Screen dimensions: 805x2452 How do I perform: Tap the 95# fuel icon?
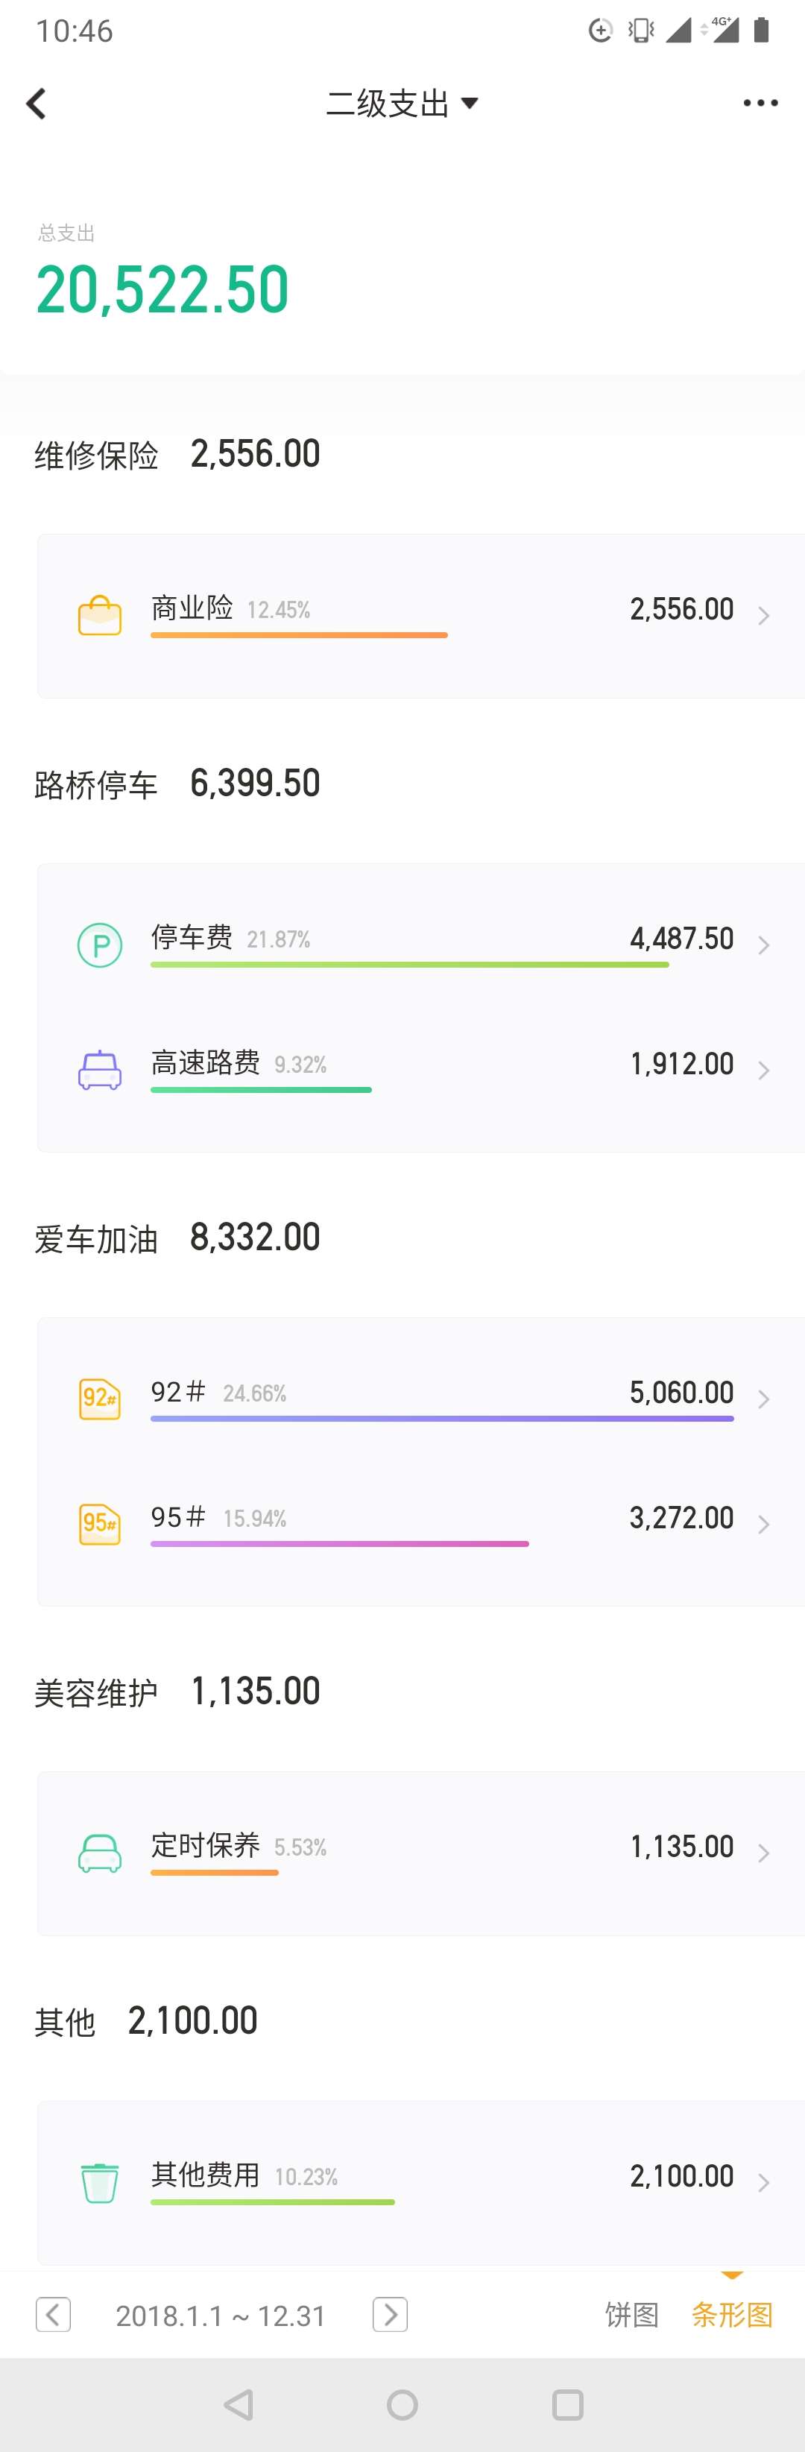tap(100, 1524)
